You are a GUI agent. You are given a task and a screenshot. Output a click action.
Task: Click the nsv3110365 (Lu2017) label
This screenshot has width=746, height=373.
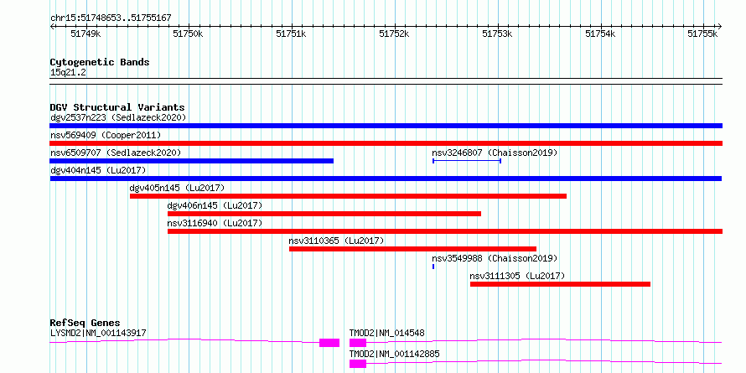(x=336, y=241)
